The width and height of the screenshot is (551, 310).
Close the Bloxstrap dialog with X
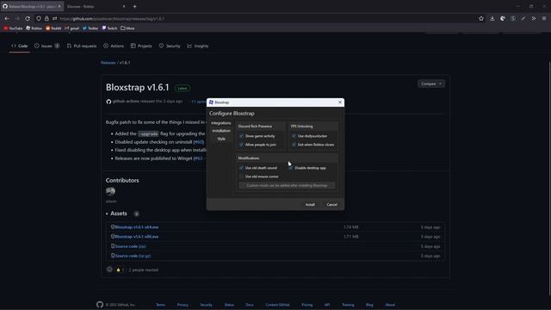340,102
